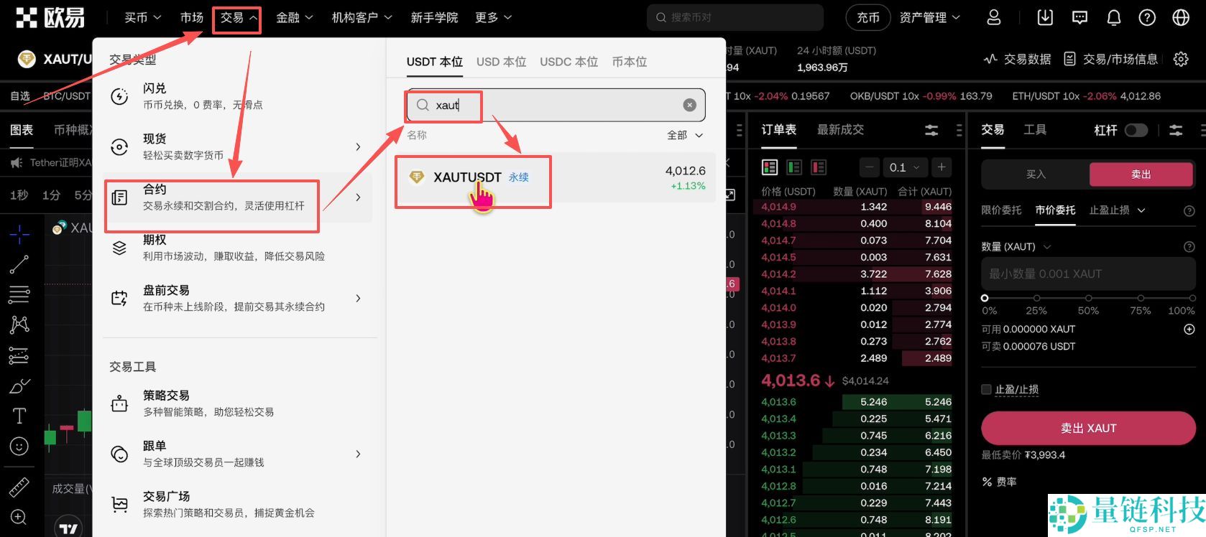This screenshot has width=1206, height=537.
Task: Select the limit order tab
Action: click(1001, 210)
